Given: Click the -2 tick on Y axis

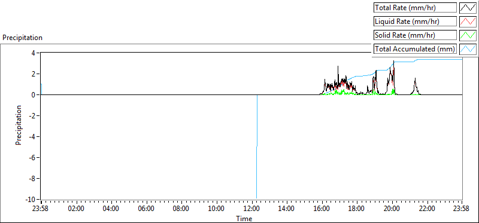Looking at the screenshot, I should pyautogui.click(x=33, y=115).
